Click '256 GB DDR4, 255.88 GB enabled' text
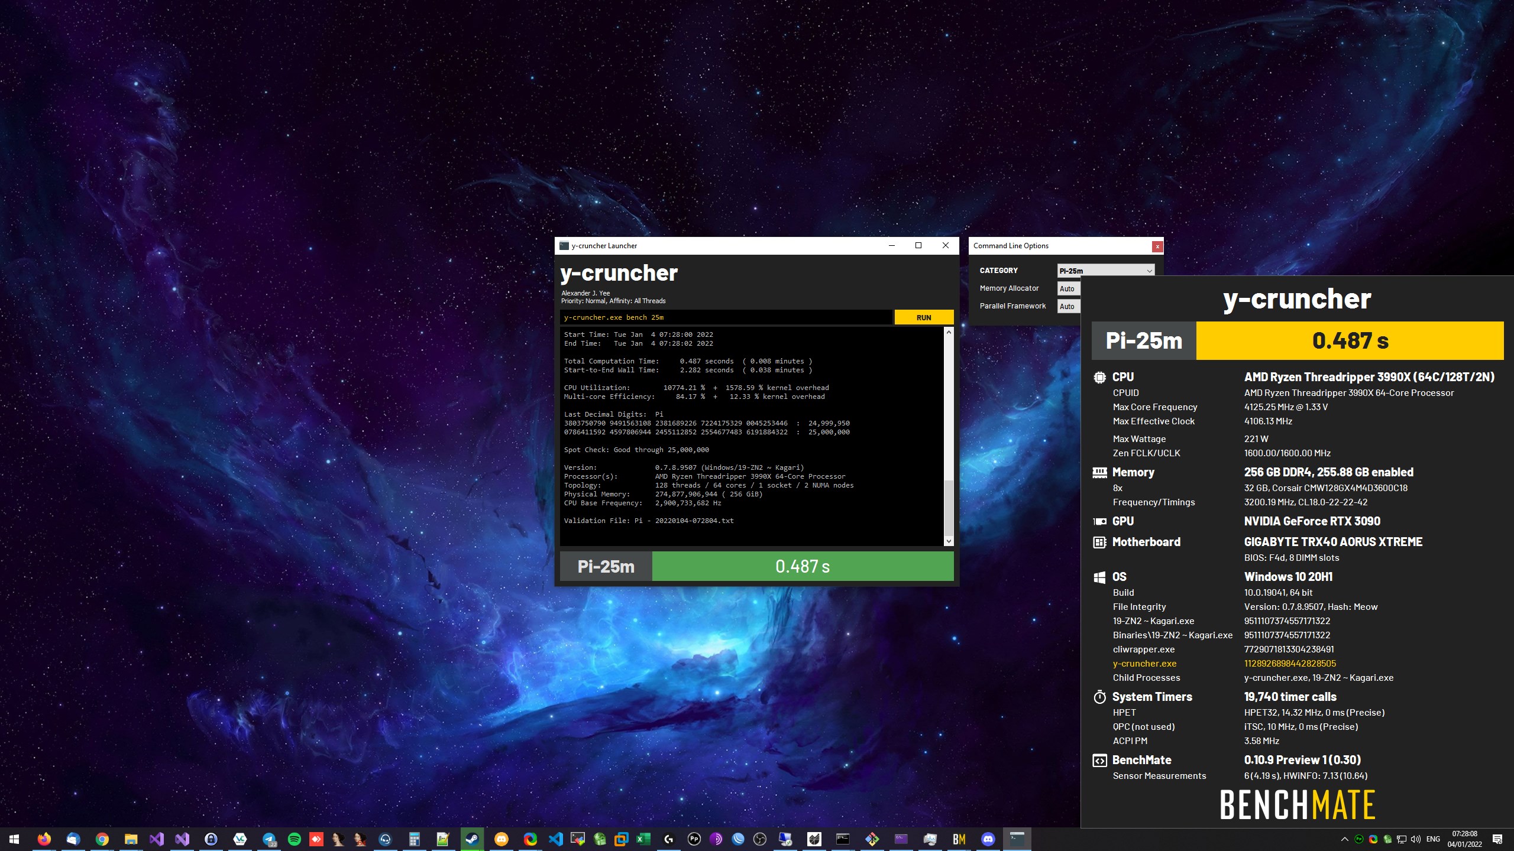1514x851 pixels. (1328, 472)
